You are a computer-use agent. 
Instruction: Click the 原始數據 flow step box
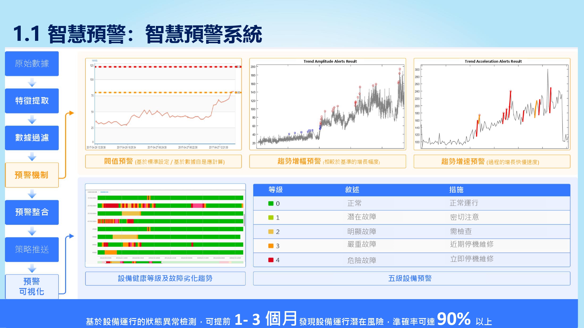[x=32, y=64]
